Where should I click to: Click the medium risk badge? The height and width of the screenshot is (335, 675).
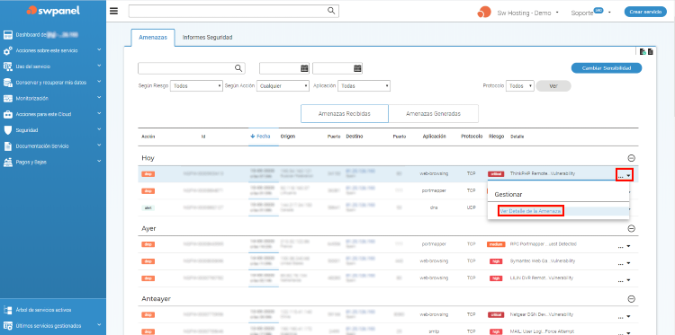pyautogui.click(x=496, y=244)
